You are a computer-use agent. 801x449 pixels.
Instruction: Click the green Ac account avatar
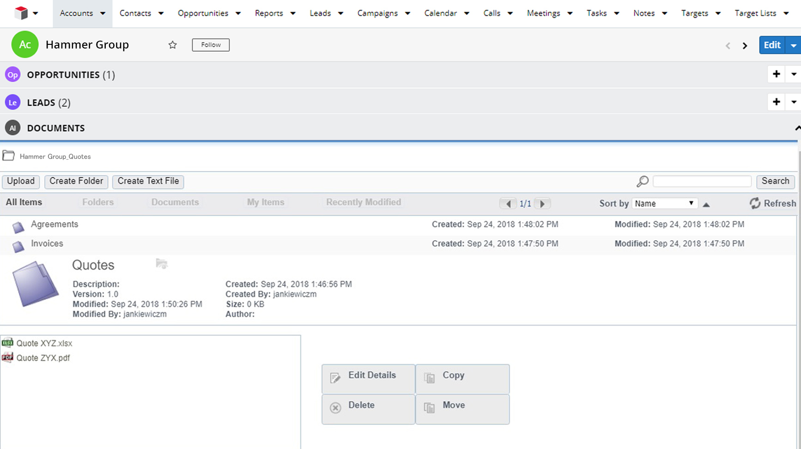[25, 44]
